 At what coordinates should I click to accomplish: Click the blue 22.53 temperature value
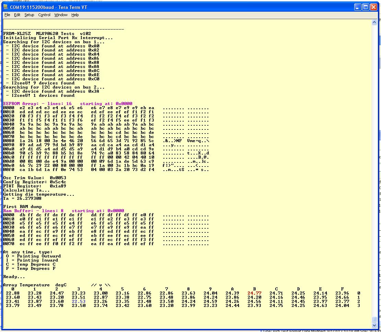coord(79,301)
